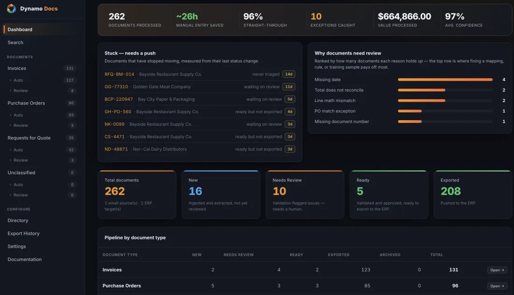Click the Missing date progress bar
Image resolution: width=514 pixels, height=295 pixels.
coord(445,80)
